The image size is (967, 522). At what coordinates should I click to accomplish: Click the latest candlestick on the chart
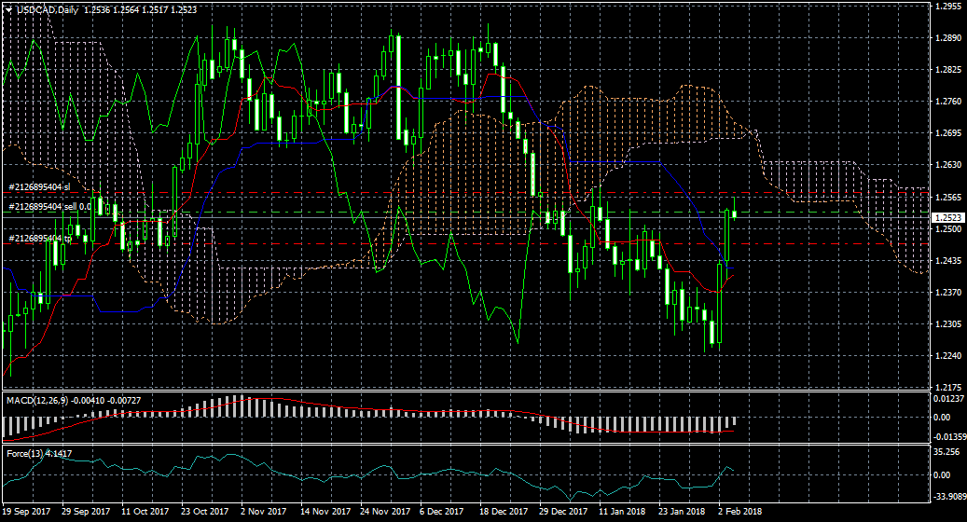pyautogui.click(x=734, y=213)
